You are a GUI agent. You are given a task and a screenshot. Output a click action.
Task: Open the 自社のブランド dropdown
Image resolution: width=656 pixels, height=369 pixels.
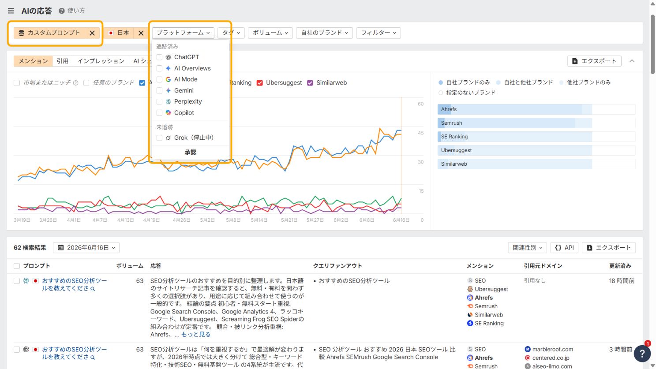(324, 33)
